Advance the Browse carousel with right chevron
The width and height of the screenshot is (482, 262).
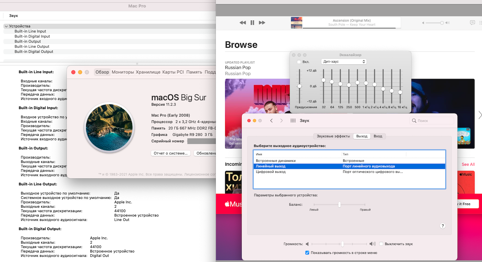click(480, 115)
